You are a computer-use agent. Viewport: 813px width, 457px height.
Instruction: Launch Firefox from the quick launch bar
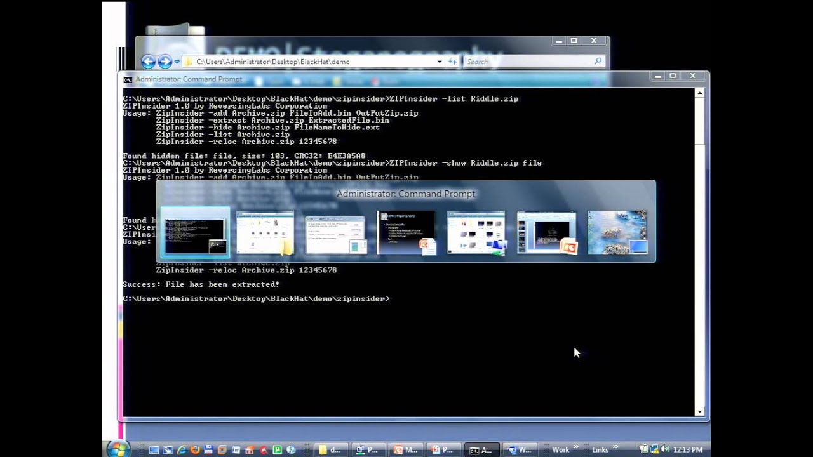tap(195, 449)
